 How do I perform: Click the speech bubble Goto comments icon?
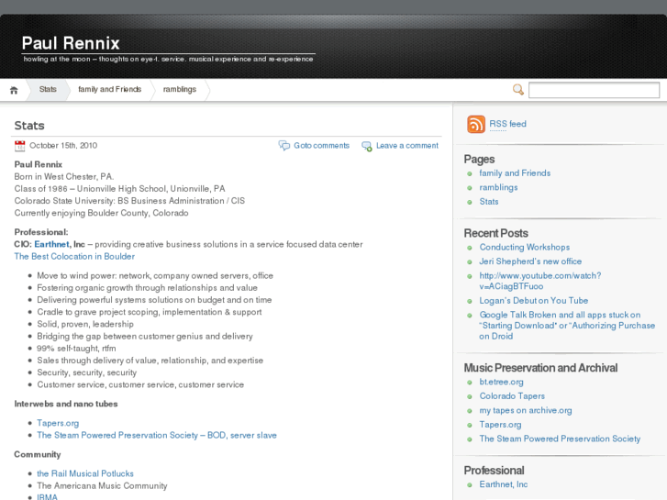point(284,146)
